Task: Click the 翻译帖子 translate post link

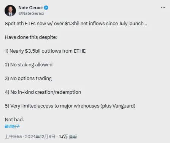Action: pos(12,126)
